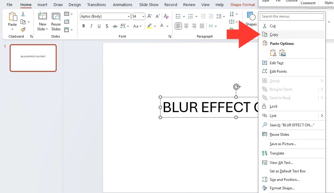334x193 pixels.
Task: Toggle strikethrough formatting
Action: (x=115, y=26)
